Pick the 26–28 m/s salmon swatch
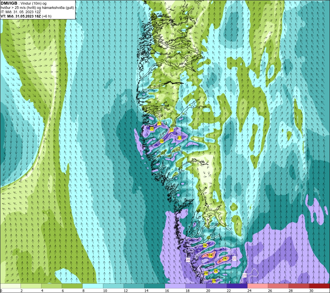The image size is (330, 293). click(x=279, y=286)
